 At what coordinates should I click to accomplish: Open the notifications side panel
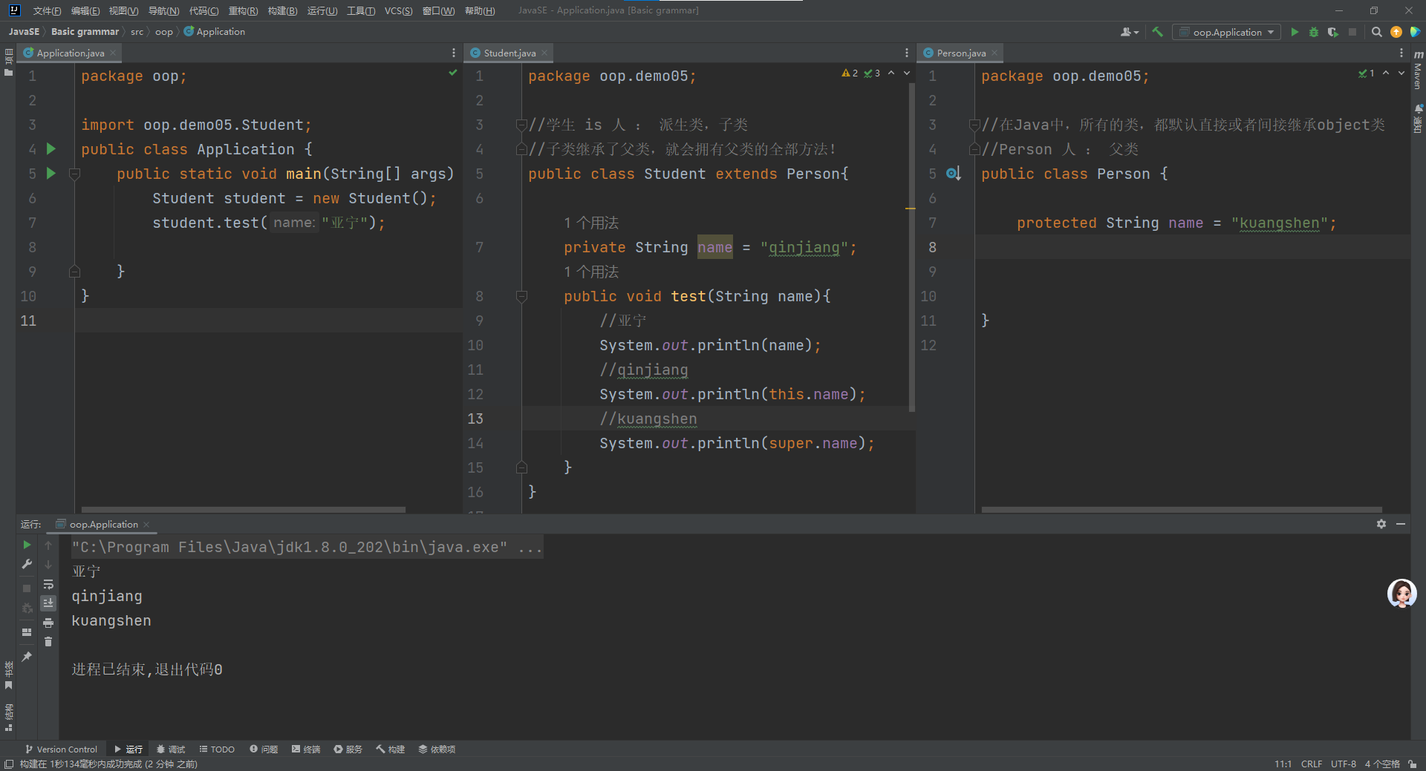pyautogui.click(x=1418, y=119)
